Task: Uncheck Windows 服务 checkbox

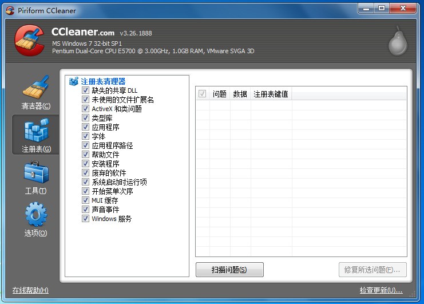Action: tap(85, 219)
